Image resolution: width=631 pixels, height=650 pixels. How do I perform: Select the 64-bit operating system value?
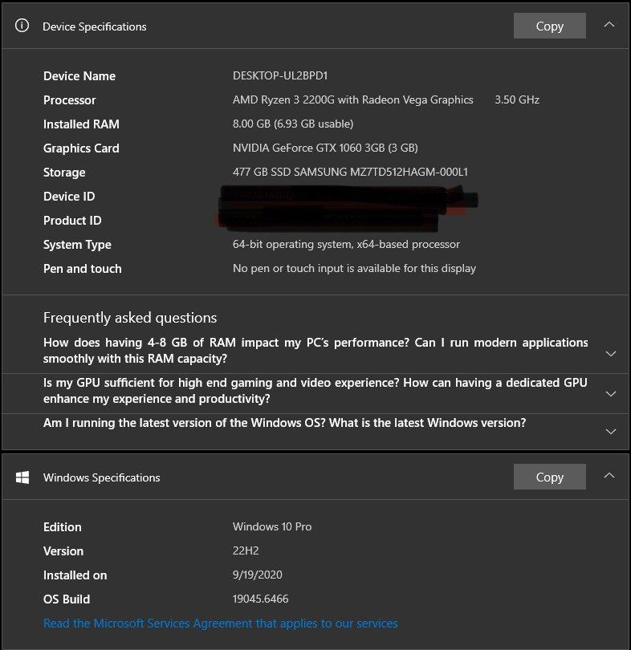(346, 244)
